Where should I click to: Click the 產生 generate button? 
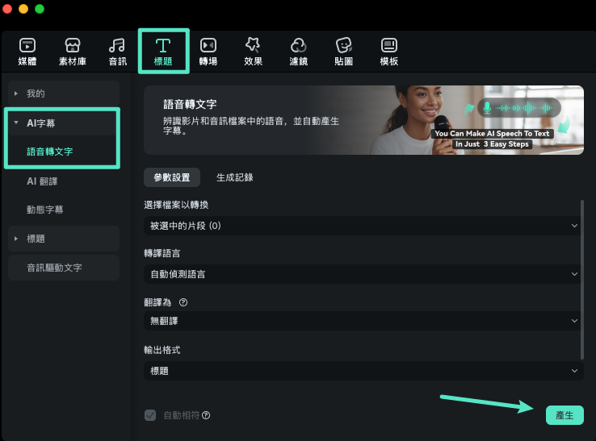(x=564, y=415)
